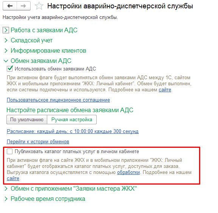Viewport: 218px width, 213px height.
Task: Click "сайте" link in ADS exchange description
Action: pos(165,90)
